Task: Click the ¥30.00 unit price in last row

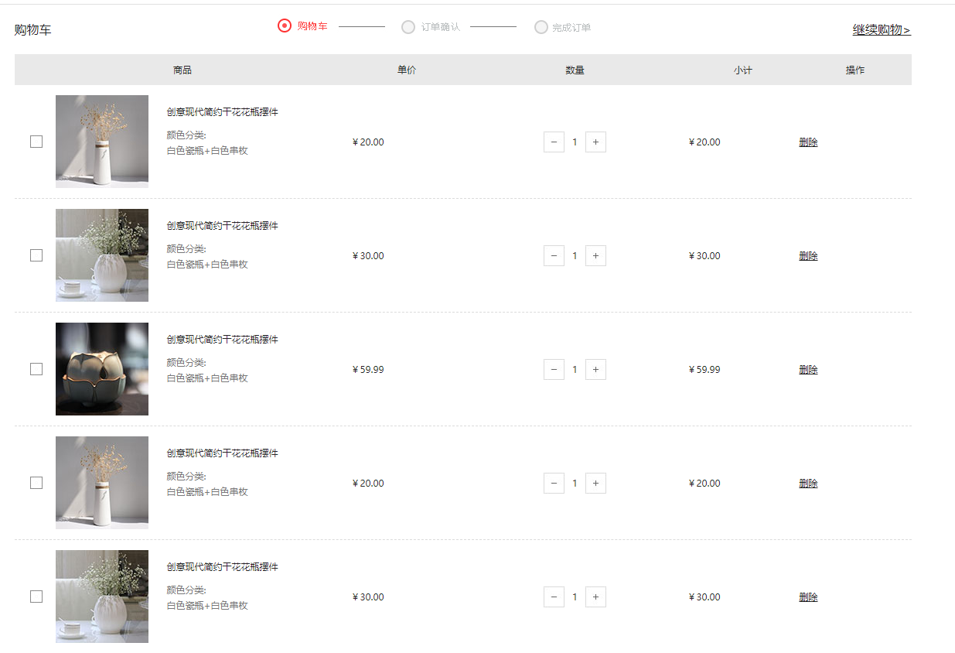Action: coord(368,597)
